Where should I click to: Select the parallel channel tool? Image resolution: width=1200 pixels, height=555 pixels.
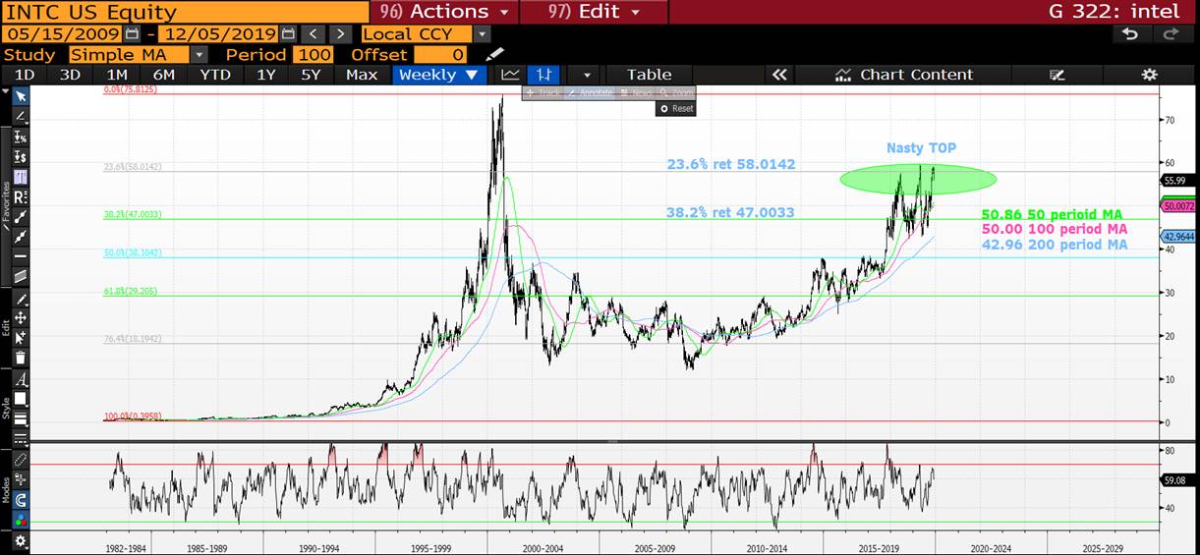(x=20, y=276)
